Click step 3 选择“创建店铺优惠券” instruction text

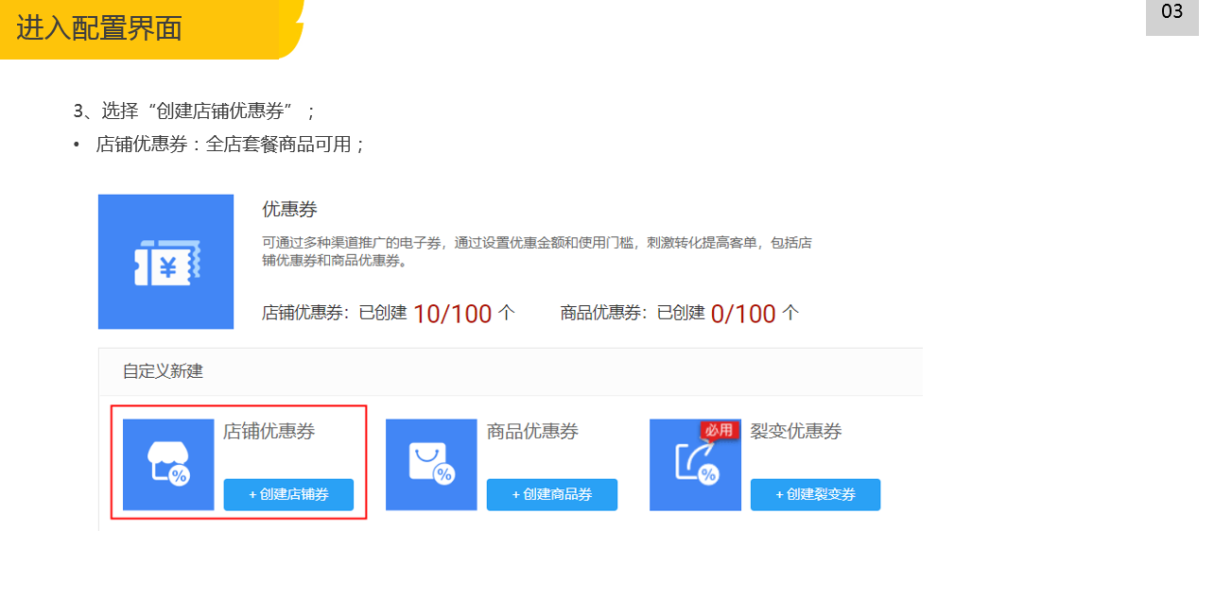pos(194,111)
